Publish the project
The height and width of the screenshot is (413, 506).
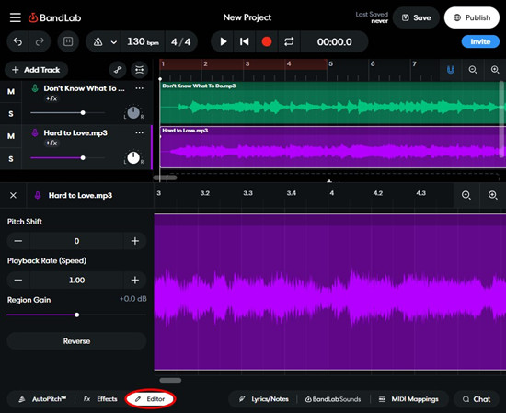pyautogui.click(x=472, y=17)
